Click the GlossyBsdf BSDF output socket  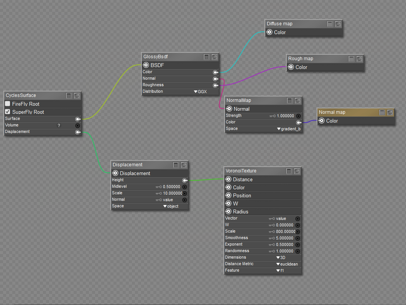[x=146, y=65]
